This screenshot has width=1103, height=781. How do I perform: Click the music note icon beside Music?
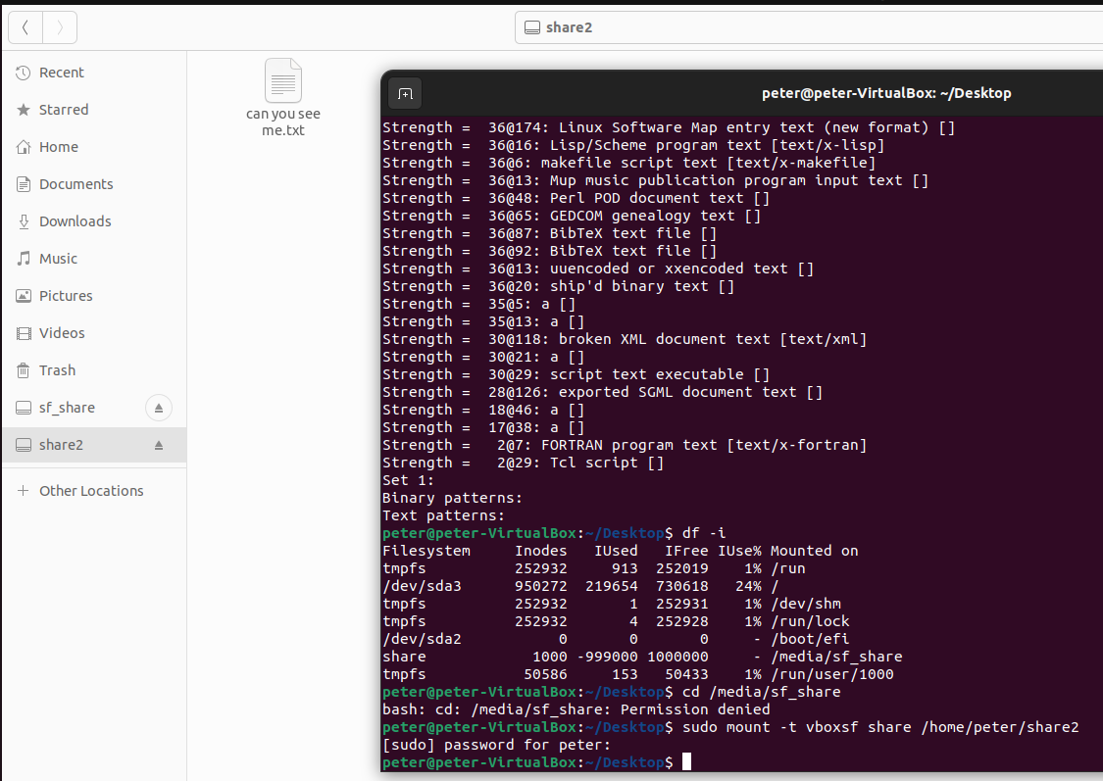[x=24, y=259]
